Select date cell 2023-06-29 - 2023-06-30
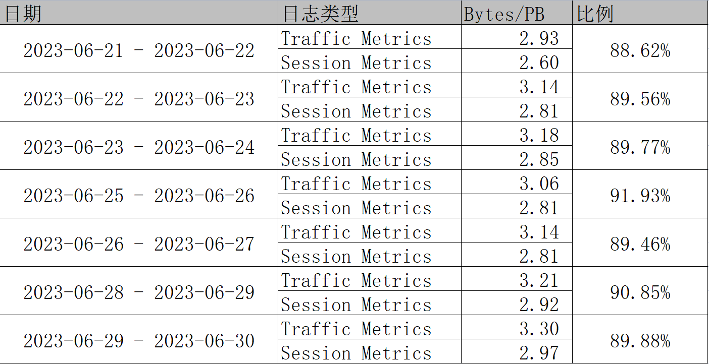This screenshot has width=709, height=364. 139,341
